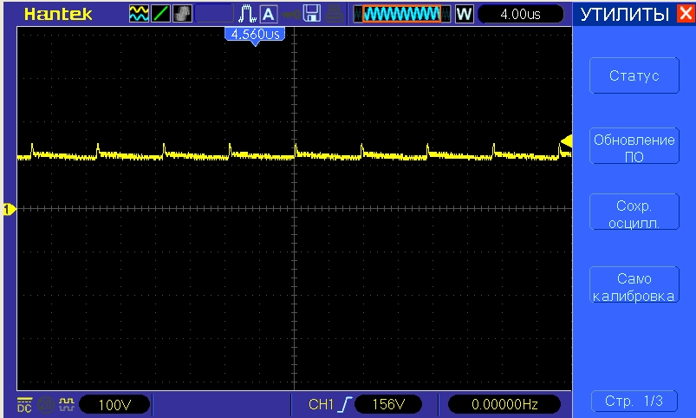
Task: Go to next page via Стр. 1/3
Action: 634,401
